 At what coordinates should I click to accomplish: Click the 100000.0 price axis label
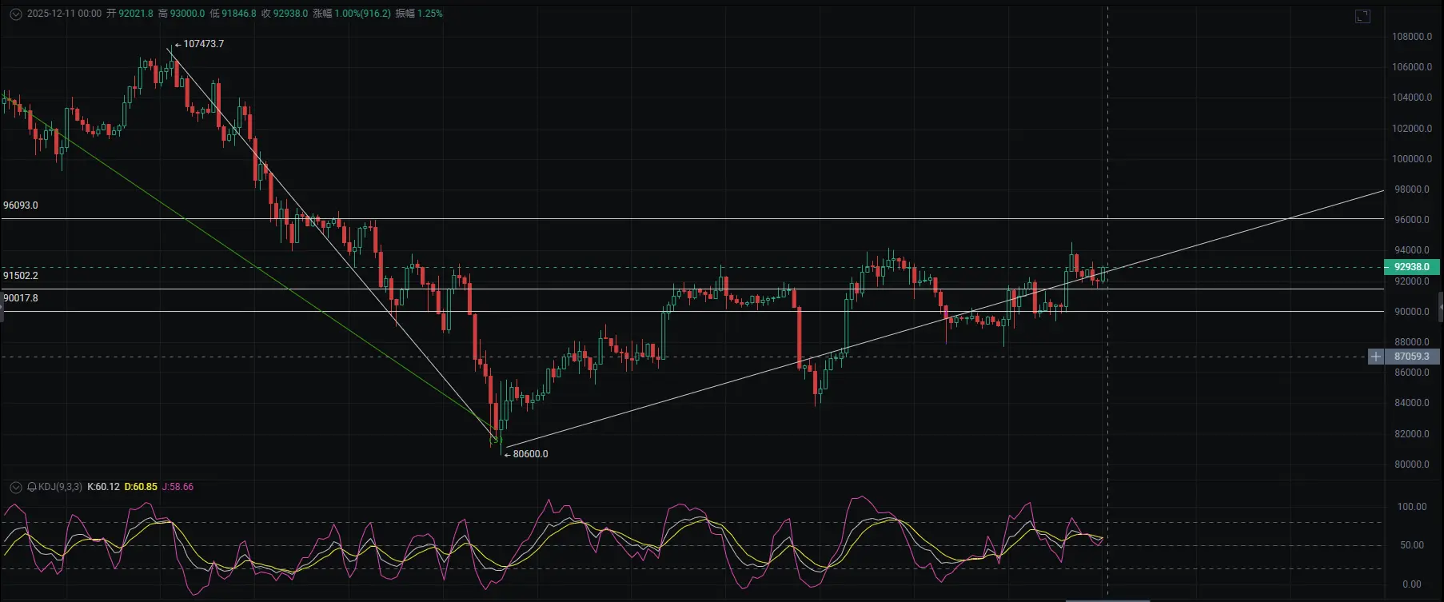[x=1411, y=159]
